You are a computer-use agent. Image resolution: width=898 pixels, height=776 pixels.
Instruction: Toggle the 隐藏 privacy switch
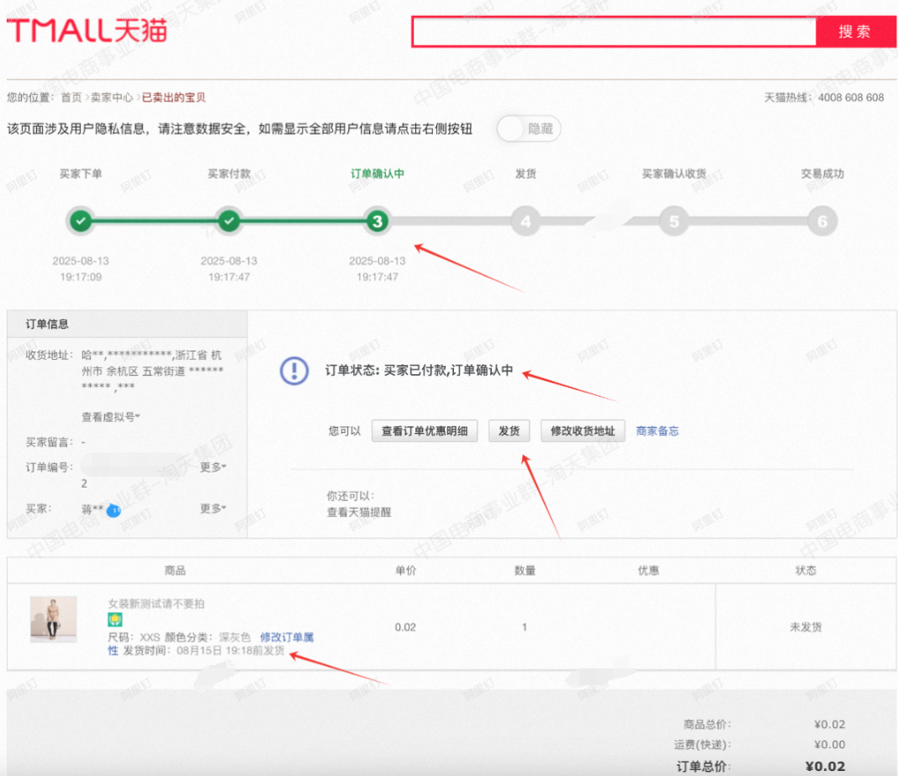[529, 129]
